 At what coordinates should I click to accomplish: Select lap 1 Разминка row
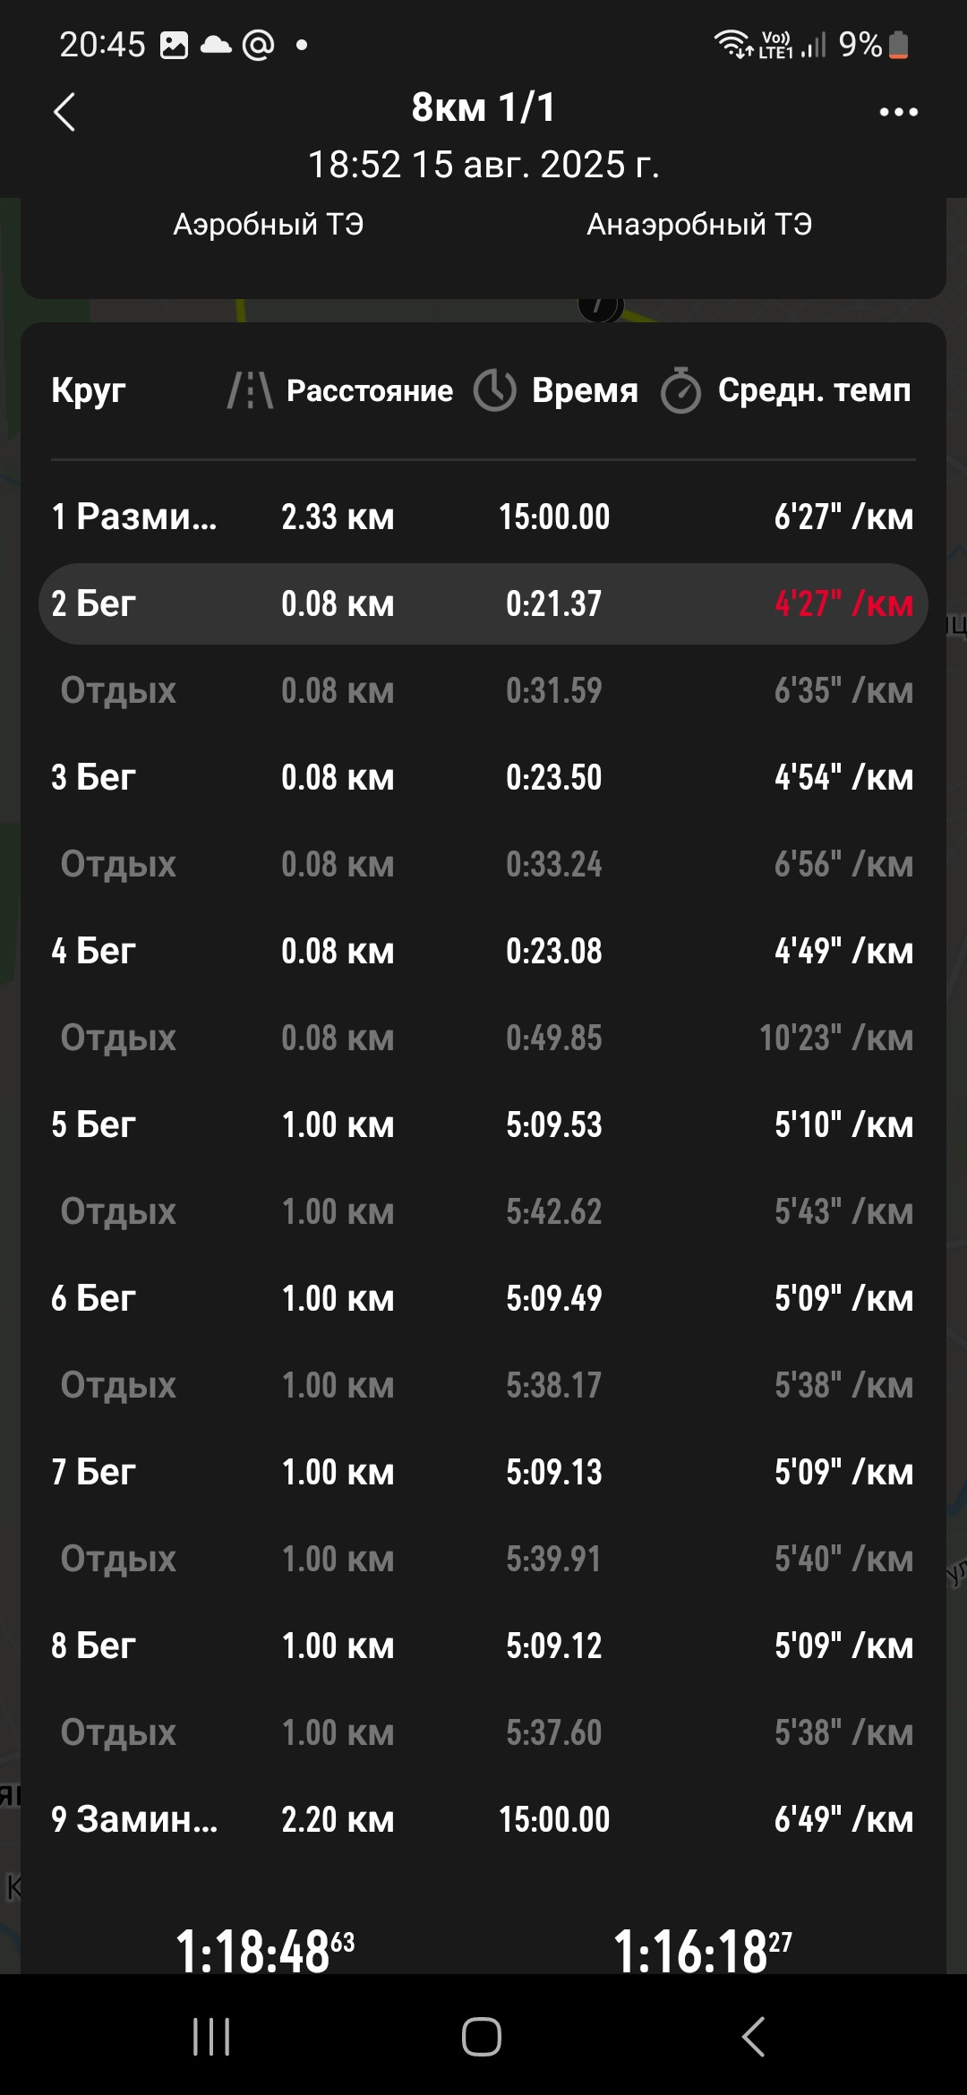tap(483, 517)
